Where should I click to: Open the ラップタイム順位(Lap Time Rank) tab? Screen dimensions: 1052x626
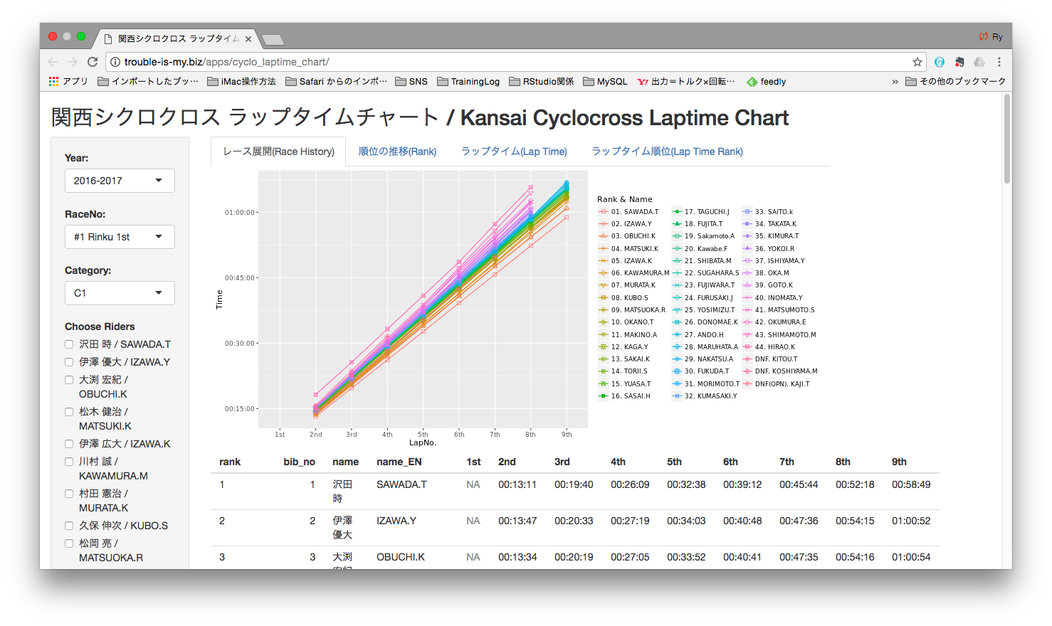tap(667, 152)
